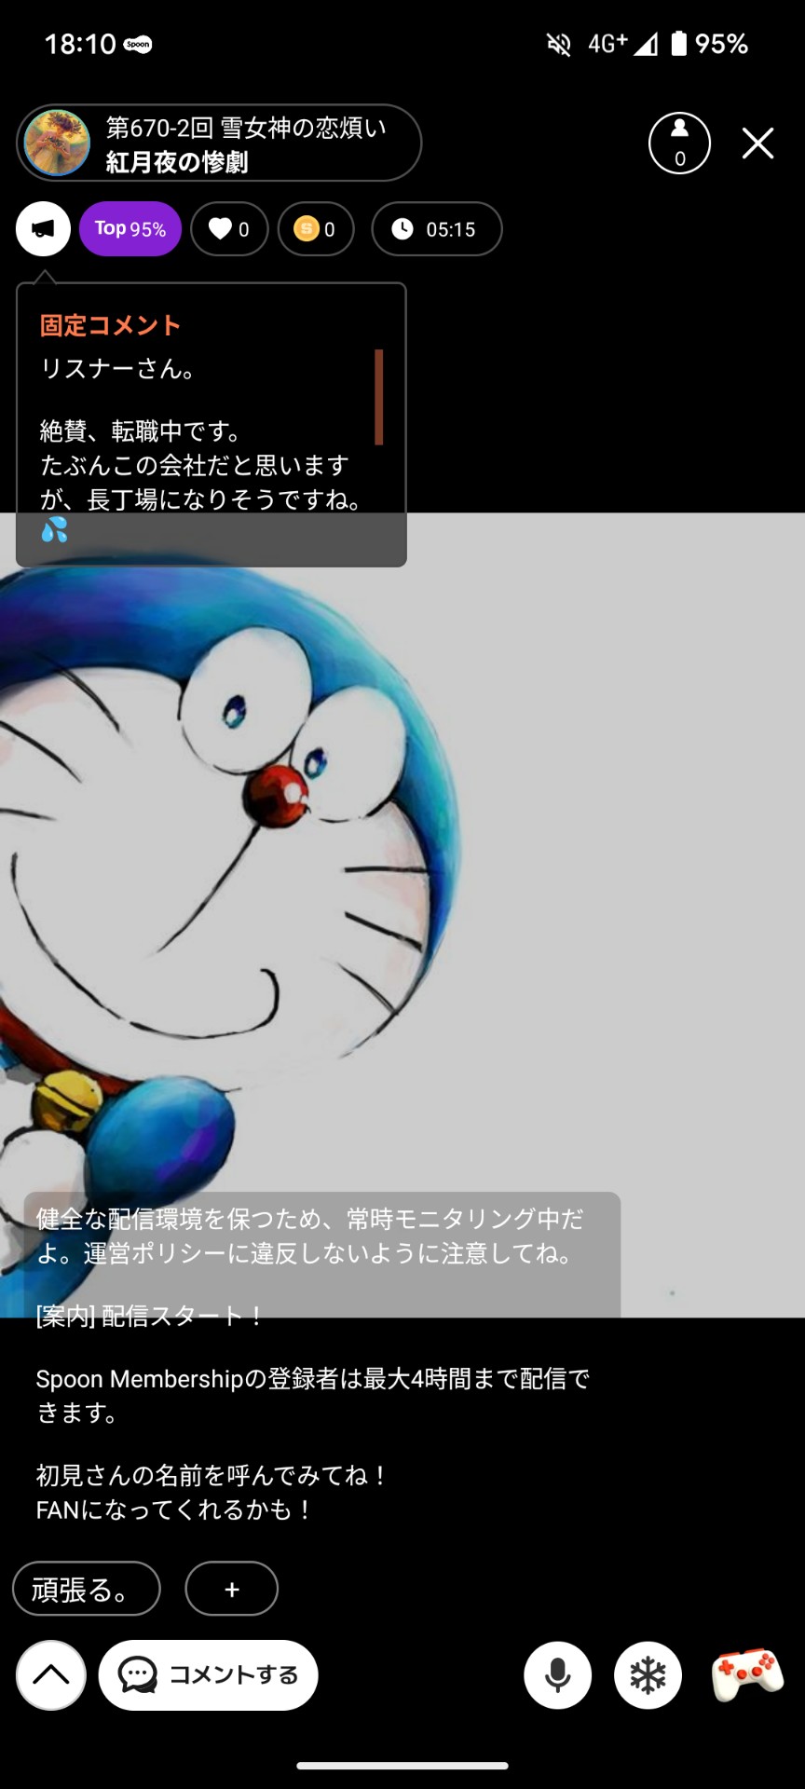Add a new quick comment with plus

(x=232, y=1589)
